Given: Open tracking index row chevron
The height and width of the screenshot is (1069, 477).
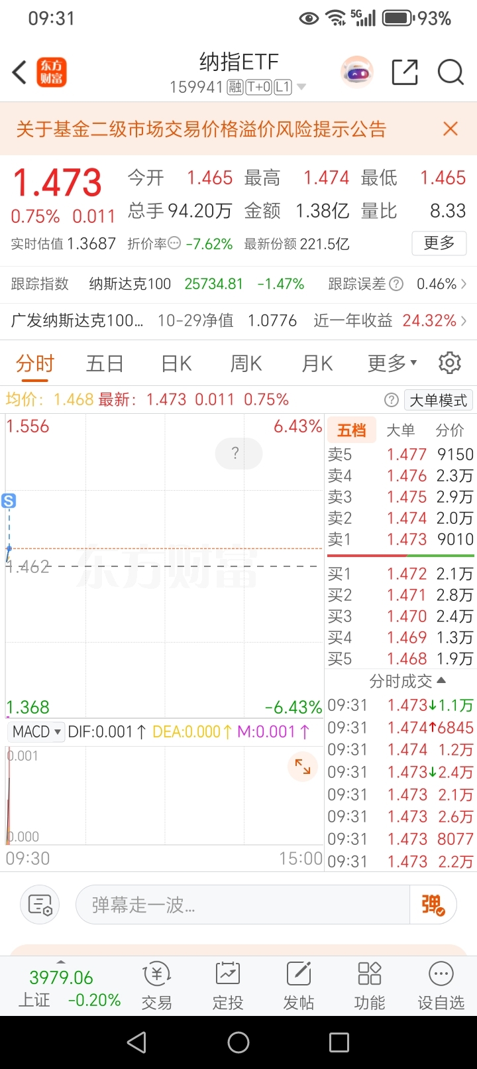Looking at the screenshot, I should coord(464,284).
